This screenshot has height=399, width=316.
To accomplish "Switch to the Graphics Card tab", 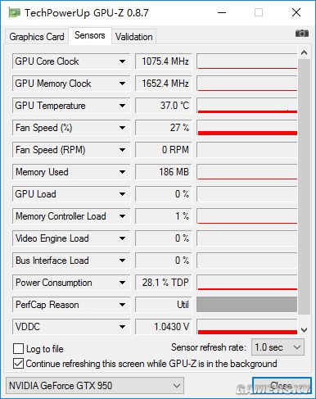I will [x=37, y=37].
